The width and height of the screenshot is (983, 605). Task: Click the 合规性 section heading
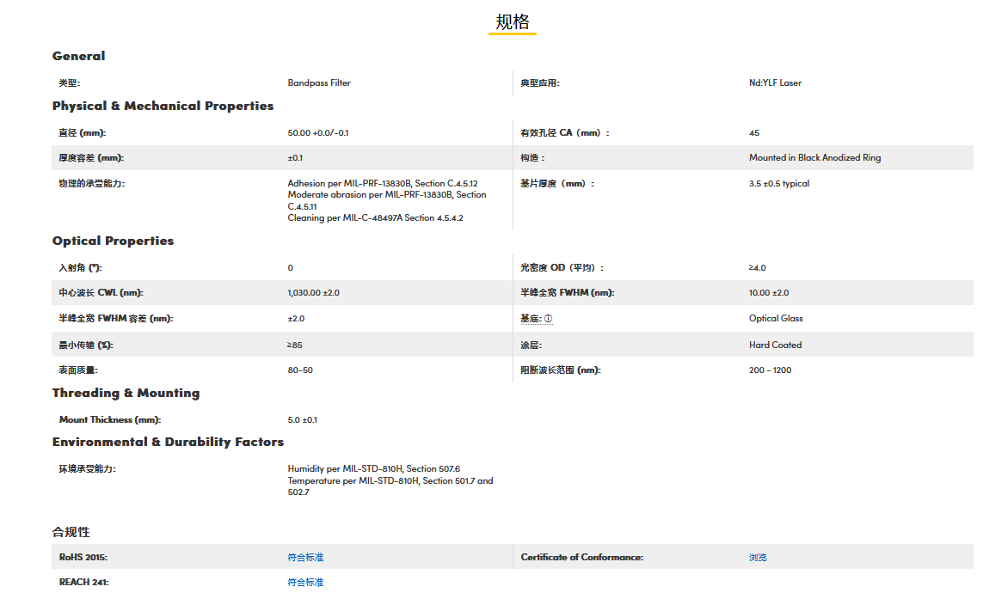[x=71, y=532]
